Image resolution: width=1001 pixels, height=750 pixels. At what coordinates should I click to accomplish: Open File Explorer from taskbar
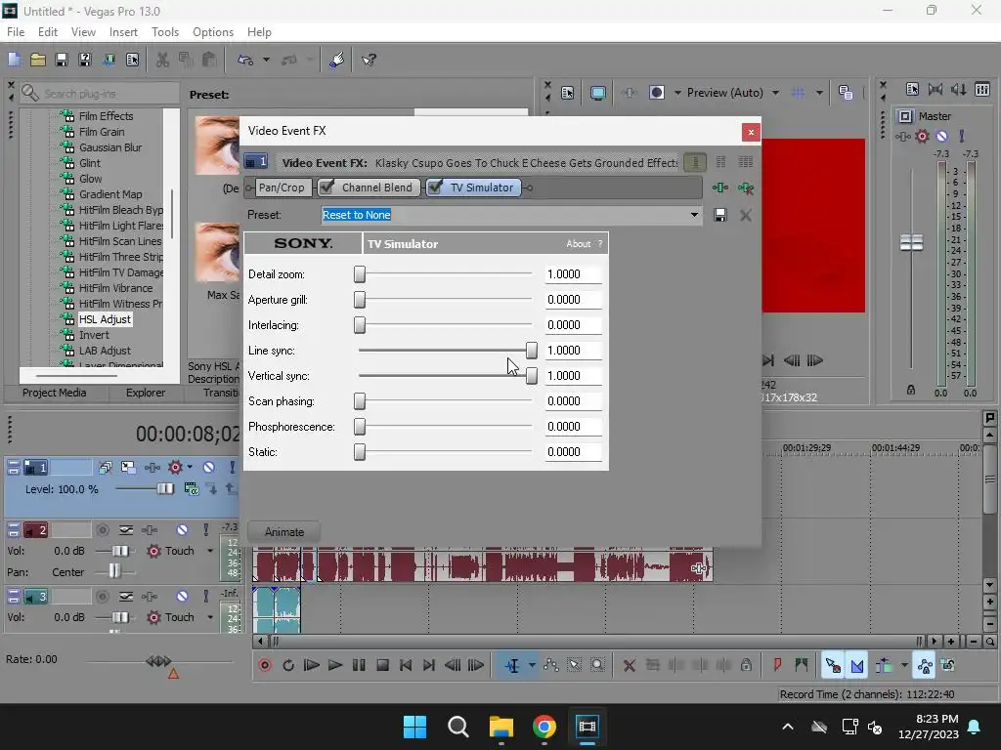(501, 727)
